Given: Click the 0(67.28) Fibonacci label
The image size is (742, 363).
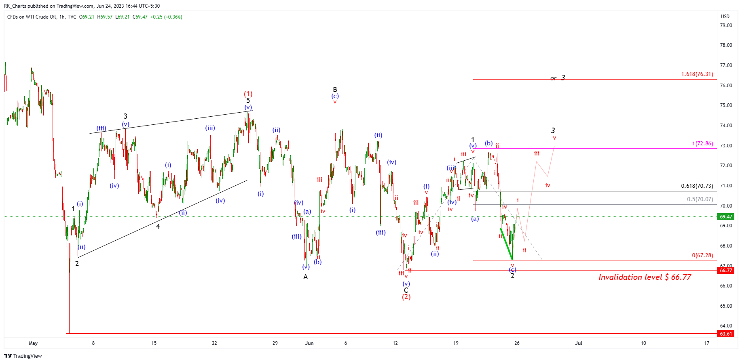Looking at the screenshot, I should pos(702,256).
